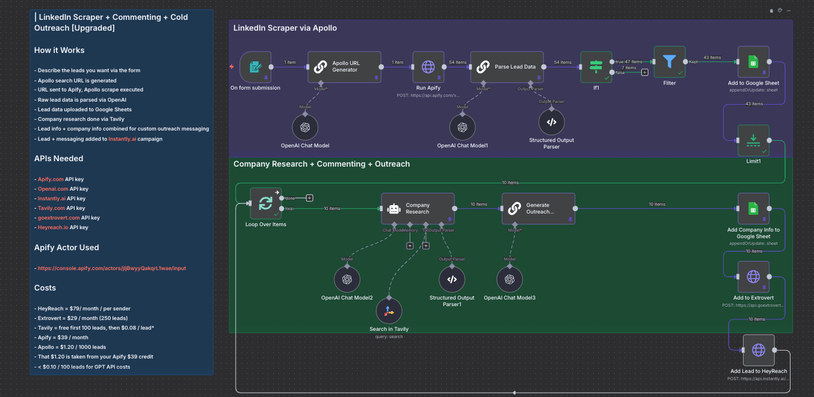The height and width of the screenshot is (397, 814).
Task: Click the 'loop' output label on Loop Over Items
Action: pyautogui.click(x=291, y=209)
